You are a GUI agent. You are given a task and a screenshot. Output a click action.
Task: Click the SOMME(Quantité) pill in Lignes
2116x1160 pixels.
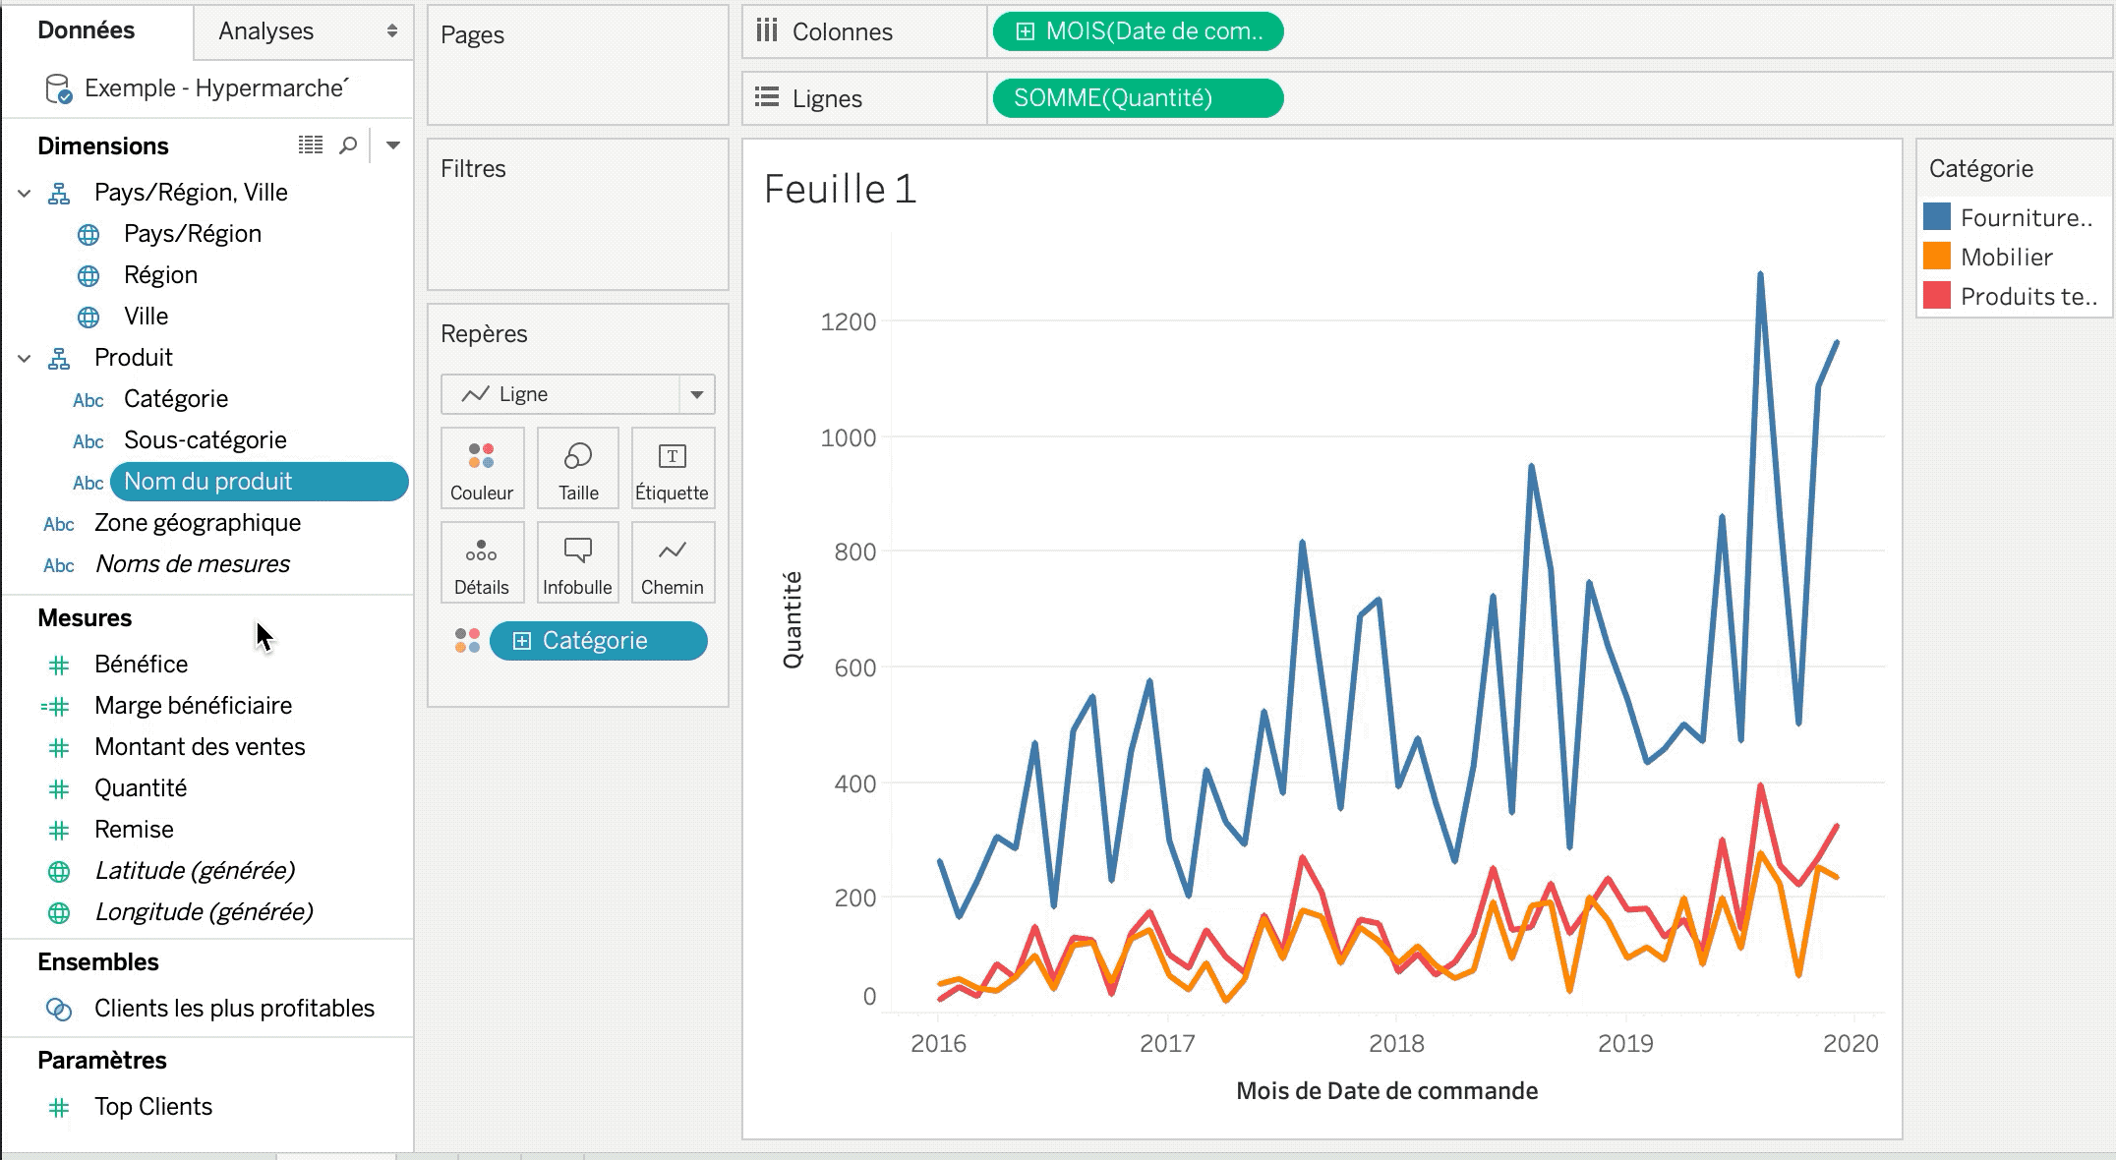1138,98
